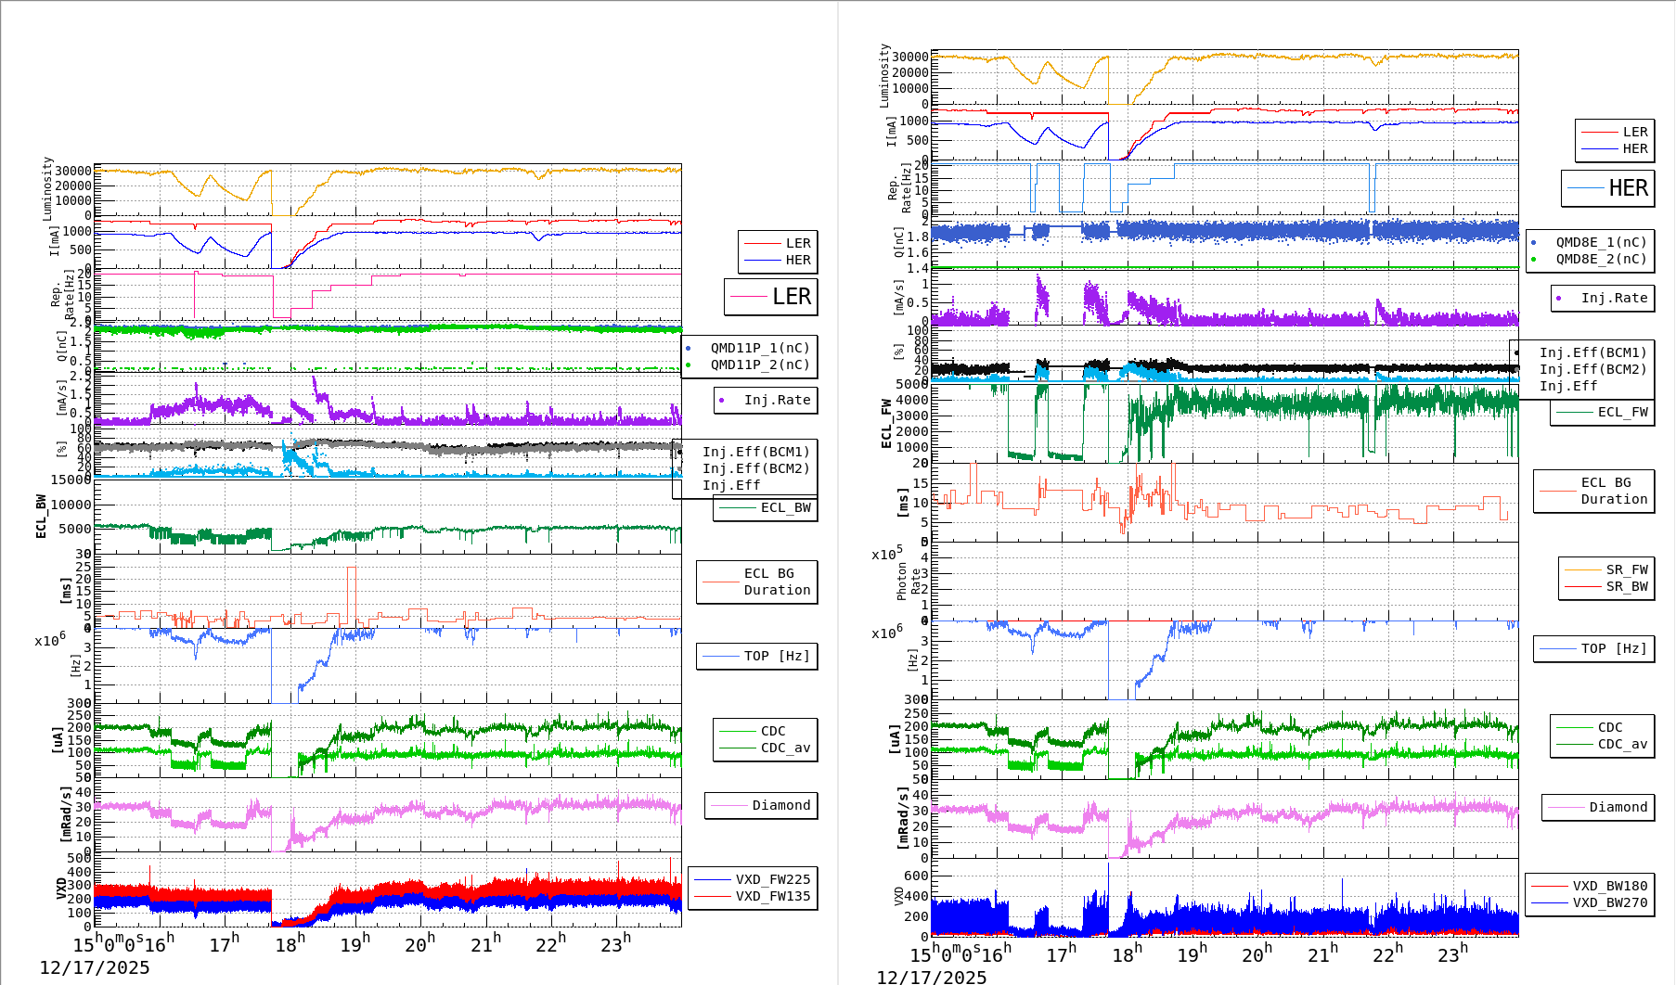
Task: Click the CDC_av legend in the right plot
Action: pos(1621,744)
